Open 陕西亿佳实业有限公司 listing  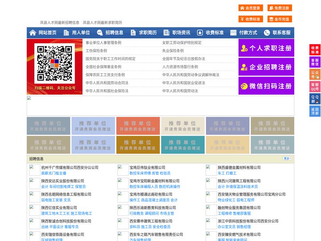click(x=59, y=208)
